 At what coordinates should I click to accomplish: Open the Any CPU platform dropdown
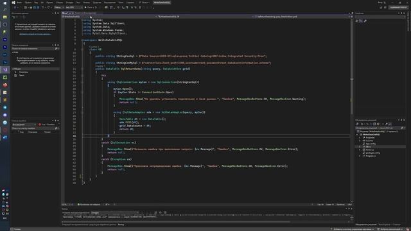click(74, 7)
